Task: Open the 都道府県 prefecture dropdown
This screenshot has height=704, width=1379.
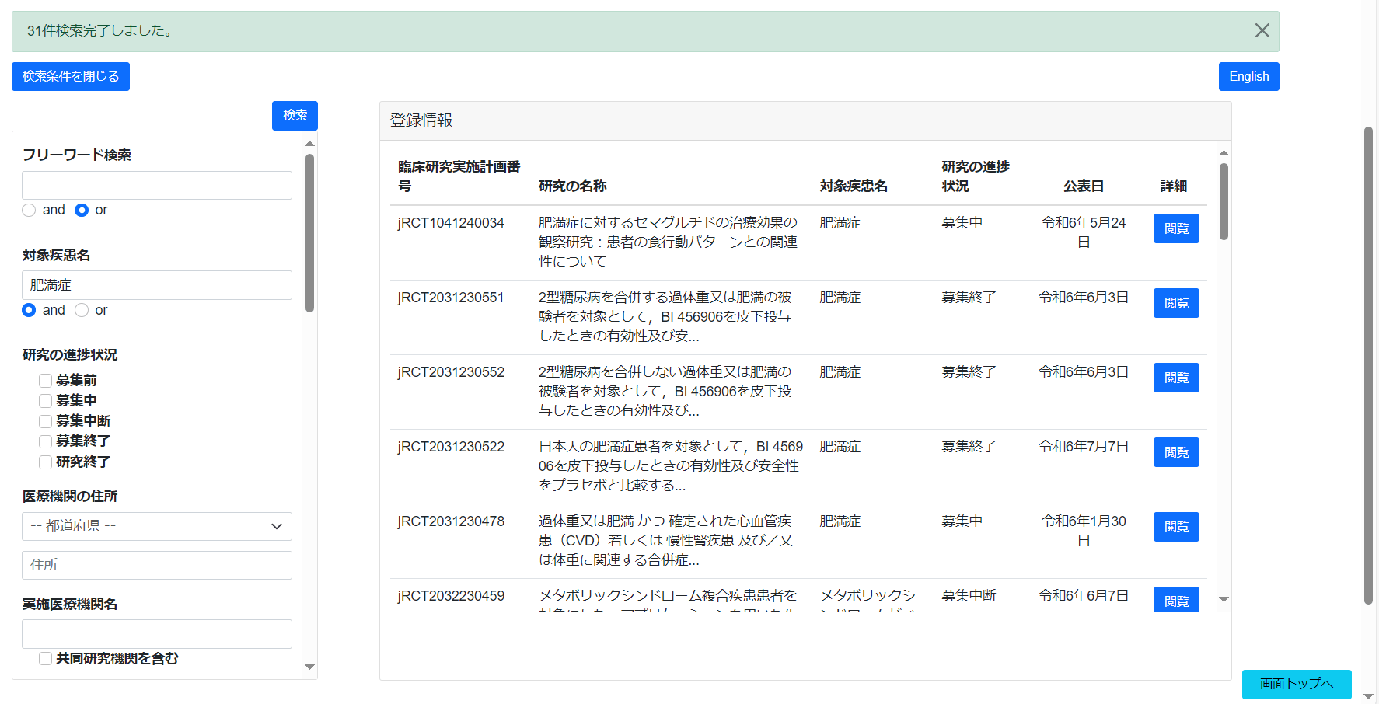Action: pyautogui.click(x=156, y=526)
